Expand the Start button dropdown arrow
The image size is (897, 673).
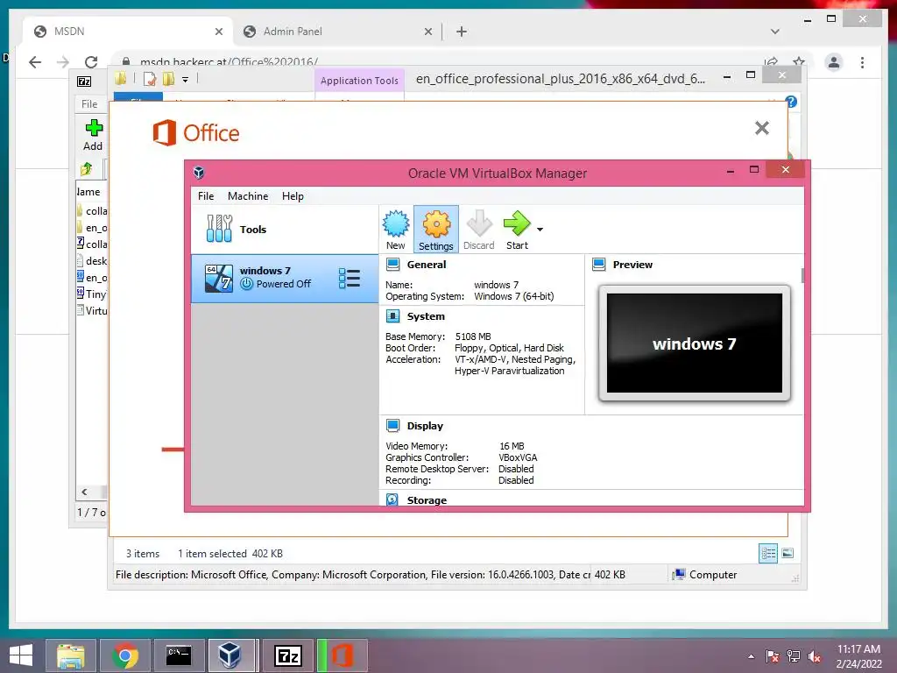540,230
